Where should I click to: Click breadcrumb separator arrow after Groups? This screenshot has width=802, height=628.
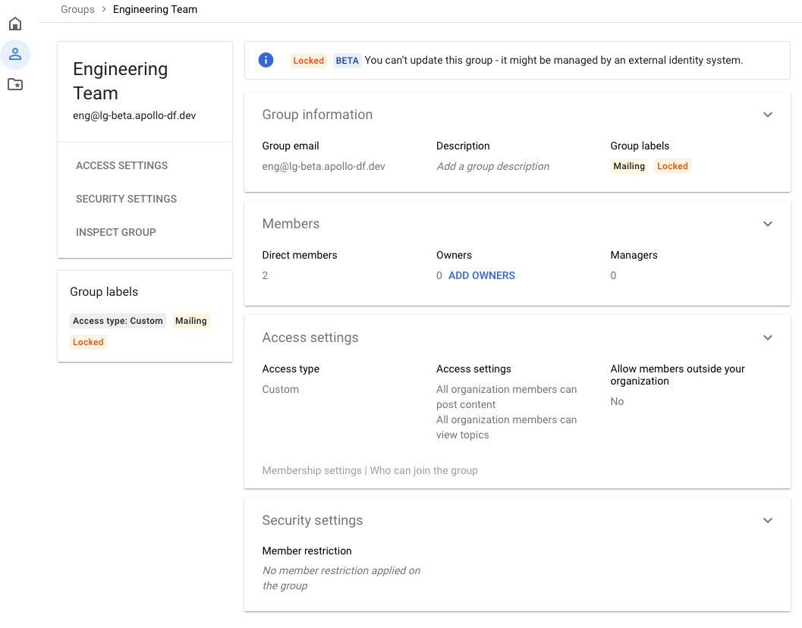(104, 9)
